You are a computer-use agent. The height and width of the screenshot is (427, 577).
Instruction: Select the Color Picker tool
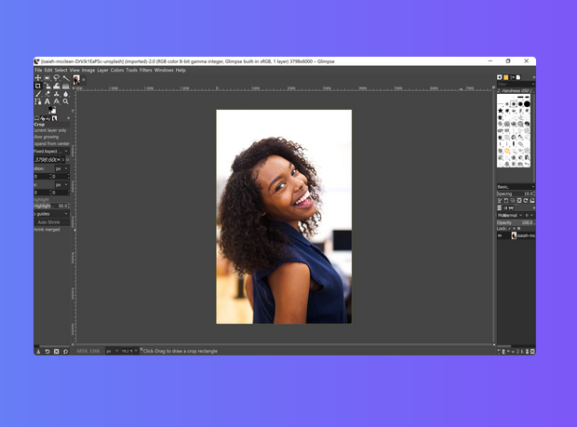point(56,102)
